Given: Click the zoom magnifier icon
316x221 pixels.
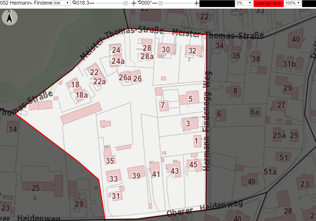Looking at the screenshot, I should (74, 3).
